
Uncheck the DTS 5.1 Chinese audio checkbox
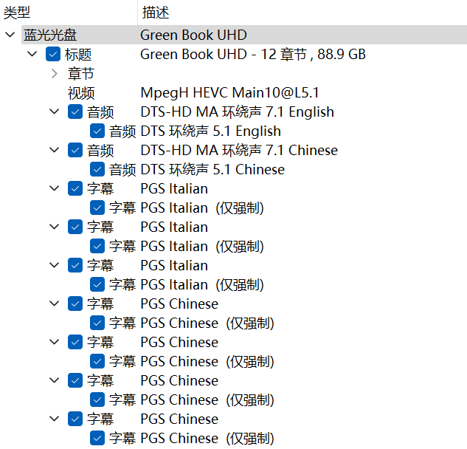[97, 169]
